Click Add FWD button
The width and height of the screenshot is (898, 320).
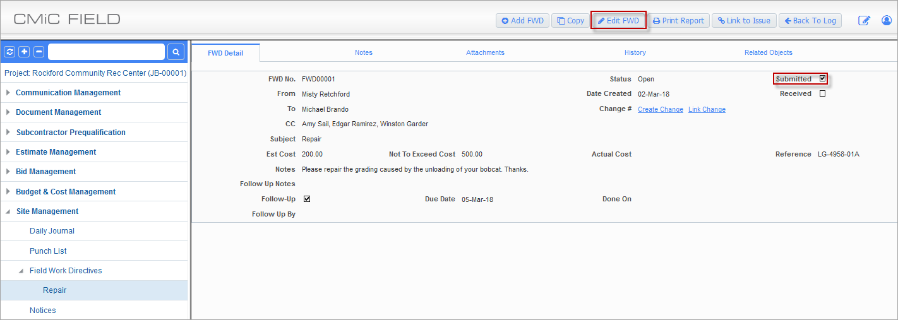522,21
